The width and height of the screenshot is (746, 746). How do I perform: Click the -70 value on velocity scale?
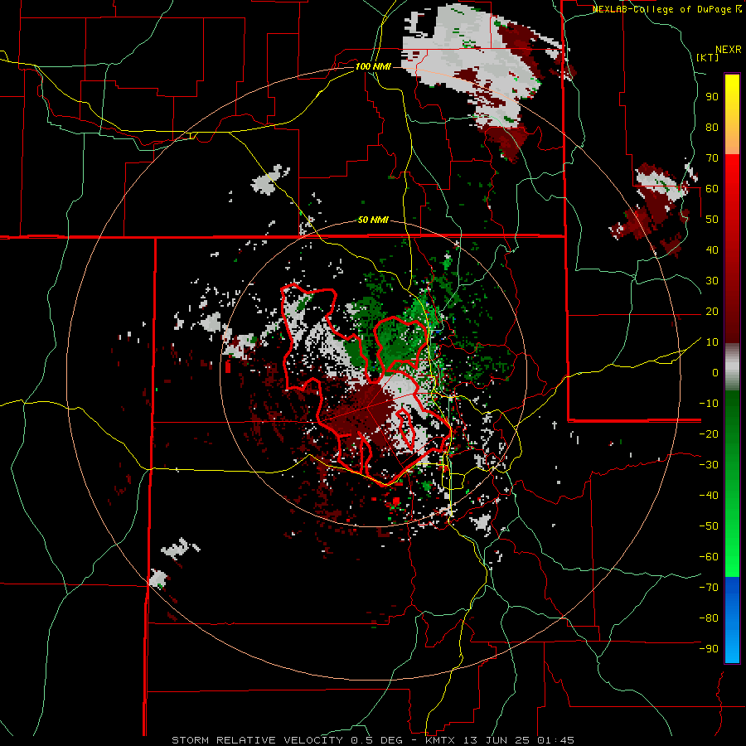point(709,588)
